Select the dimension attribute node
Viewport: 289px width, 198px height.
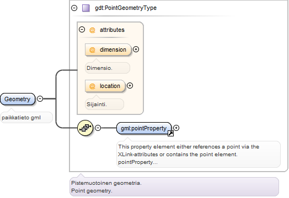pyautogui.click(x=108, y=50)
